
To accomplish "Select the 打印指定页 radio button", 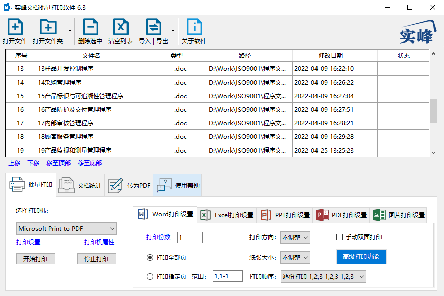I will point(150,277).
